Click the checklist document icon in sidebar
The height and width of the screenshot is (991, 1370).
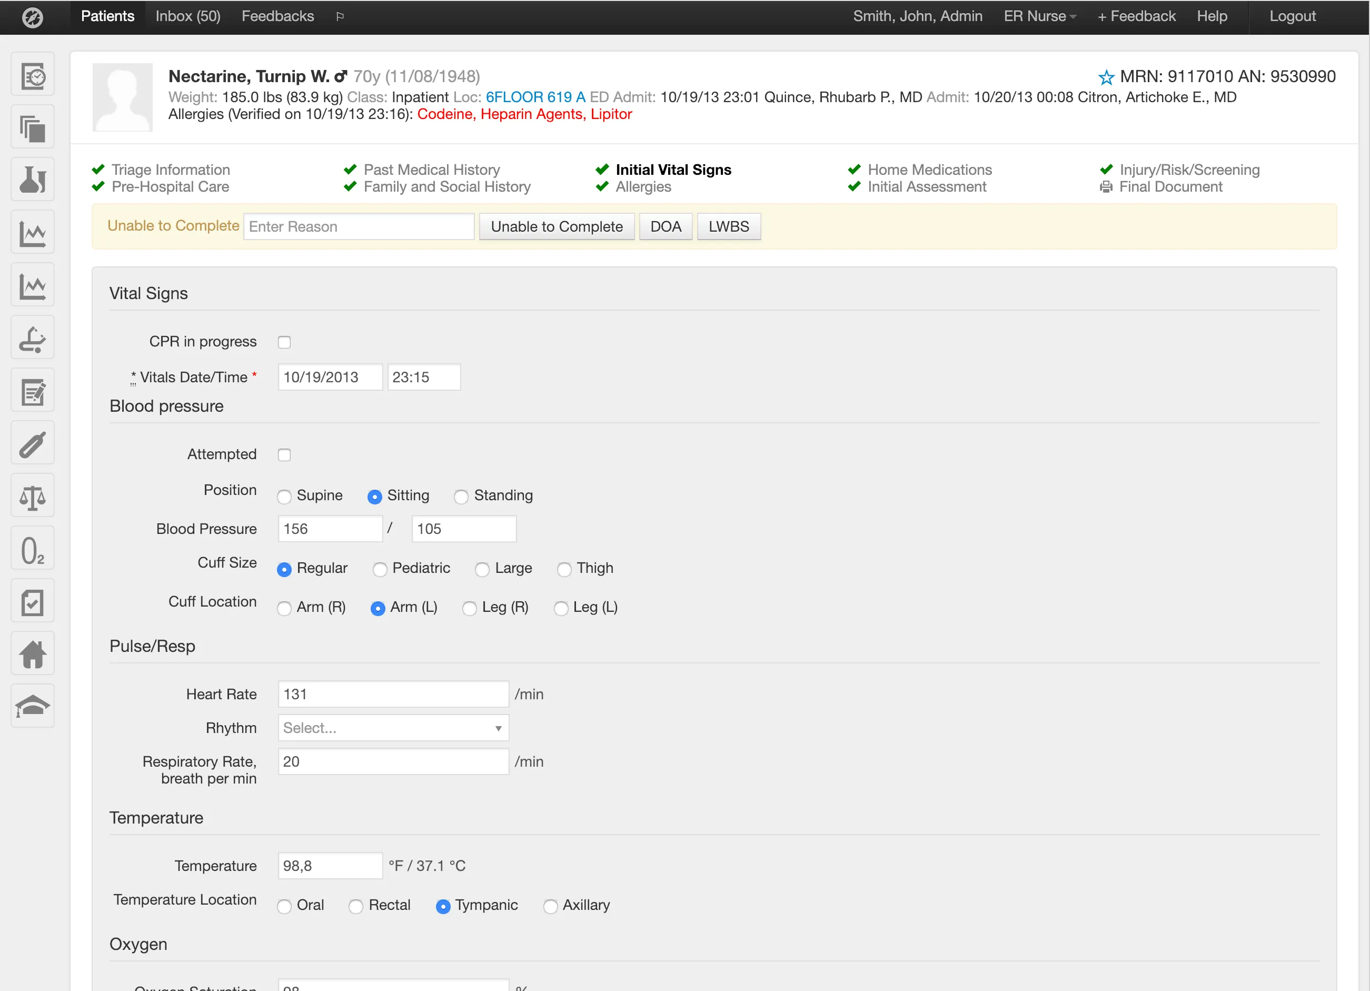pyautogui.click(x=33, y=601)
